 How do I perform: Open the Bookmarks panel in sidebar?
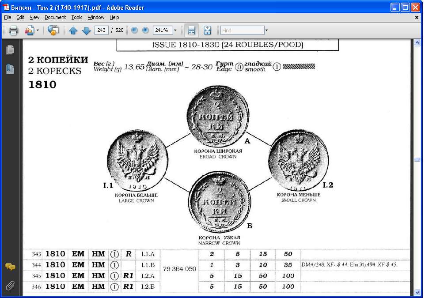tap(10, 69)
